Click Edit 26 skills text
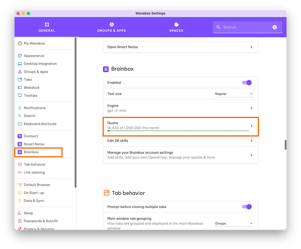This screenshot has width=301, height=249. click(118, 141)
